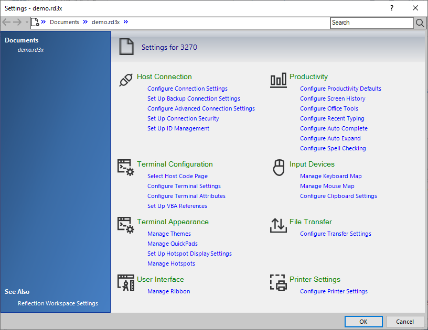
Task: Click the document settings icon in breadcrumb bar
Action: tap(35, 22)
